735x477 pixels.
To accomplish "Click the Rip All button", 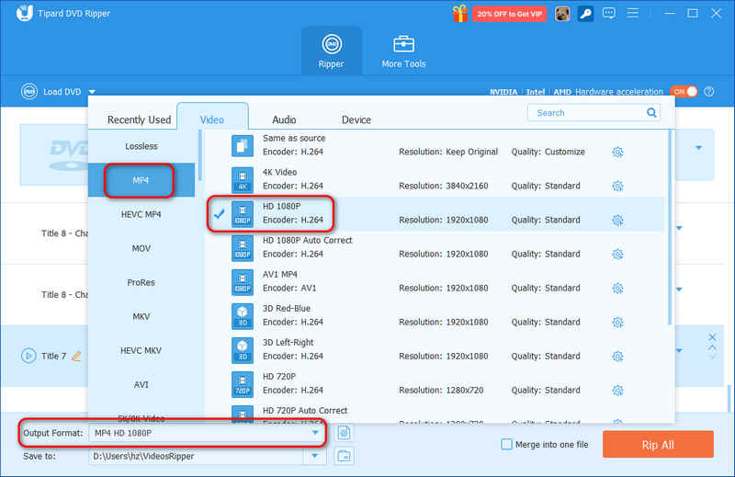I will [x=658, y=445].
